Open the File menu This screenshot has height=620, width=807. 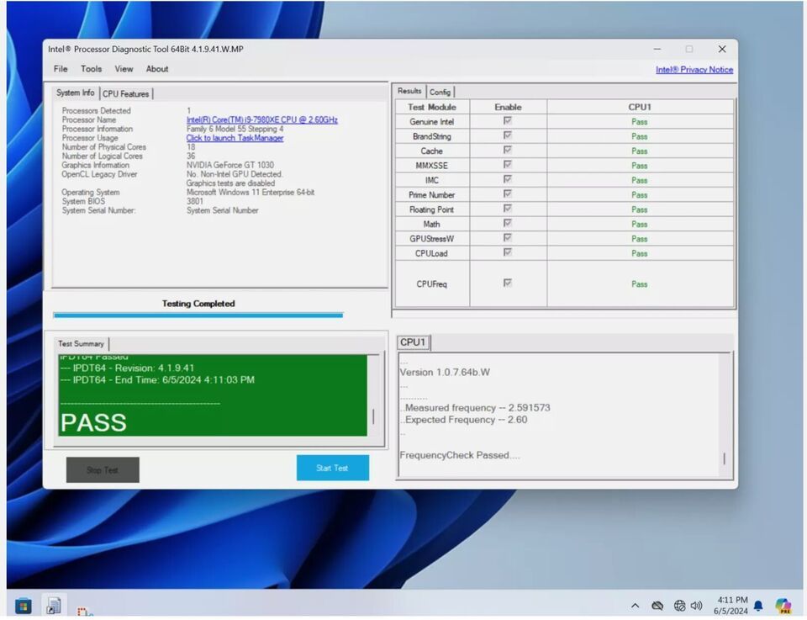(x=61, y=69)
